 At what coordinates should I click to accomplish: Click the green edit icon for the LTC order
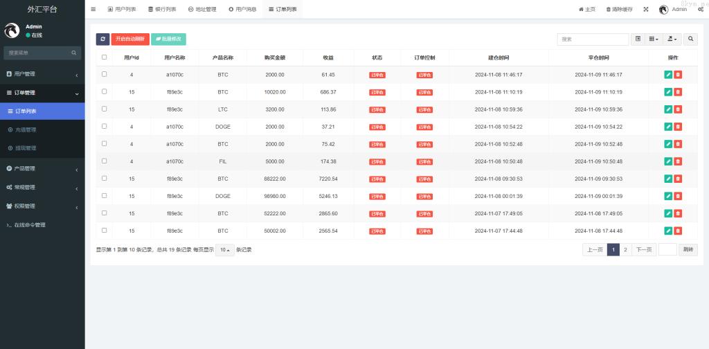[668, 109]
